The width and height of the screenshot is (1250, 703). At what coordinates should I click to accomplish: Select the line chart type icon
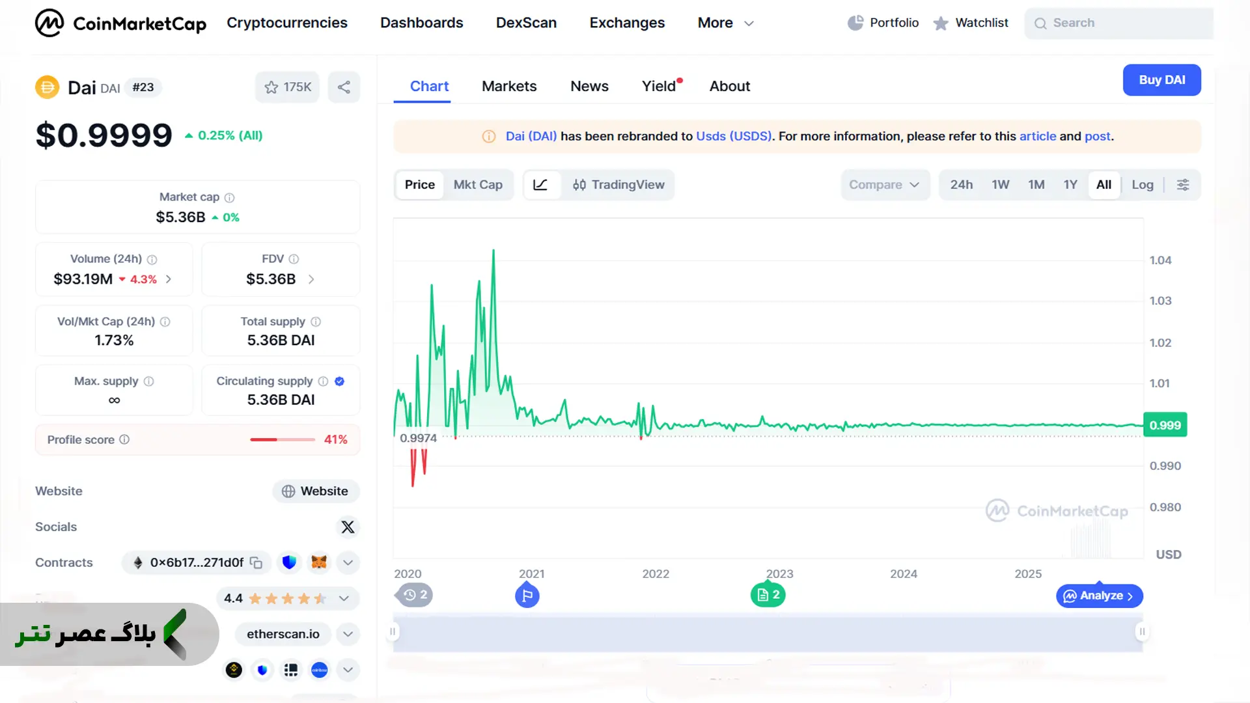(540, 185)
